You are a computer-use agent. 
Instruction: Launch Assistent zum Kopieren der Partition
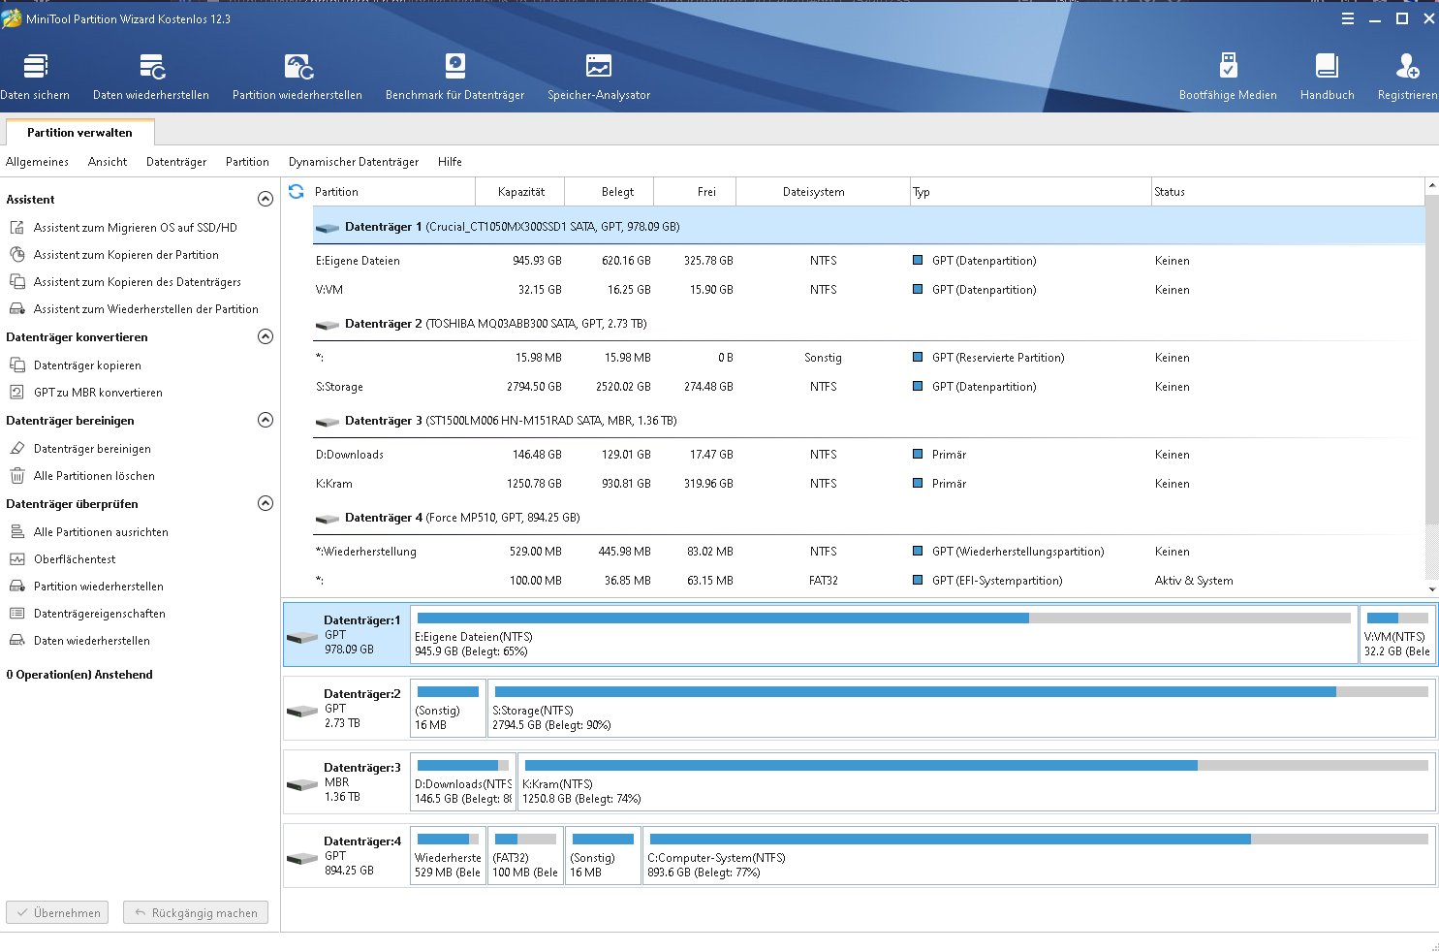pyautogui.click(x=126, y=255)
